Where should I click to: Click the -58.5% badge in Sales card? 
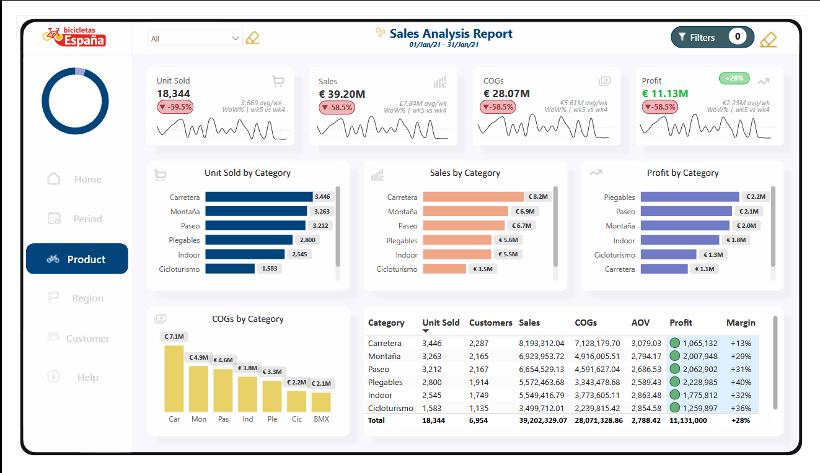(x=337, y=107)
